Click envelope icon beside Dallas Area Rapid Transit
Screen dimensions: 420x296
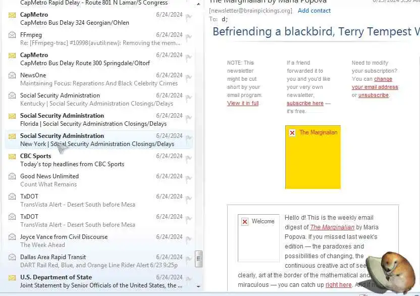pyautogui.click(x=12, y=257)
